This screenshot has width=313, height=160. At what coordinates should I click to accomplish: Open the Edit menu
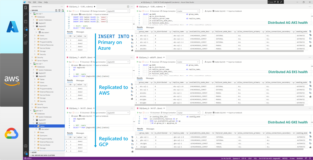pyautogui.click(x=34, y=2)
